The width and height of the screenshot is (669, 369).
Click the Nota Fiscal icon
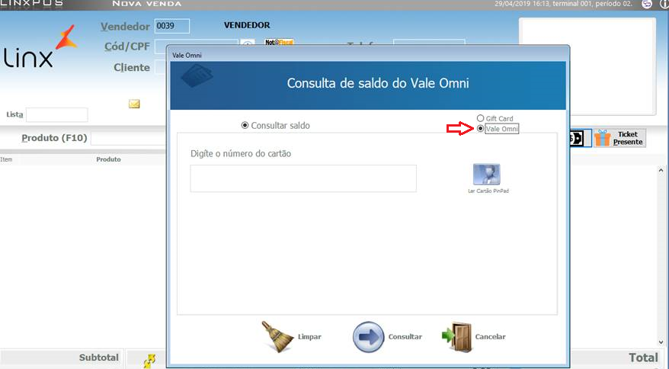(x=279, y=42)
